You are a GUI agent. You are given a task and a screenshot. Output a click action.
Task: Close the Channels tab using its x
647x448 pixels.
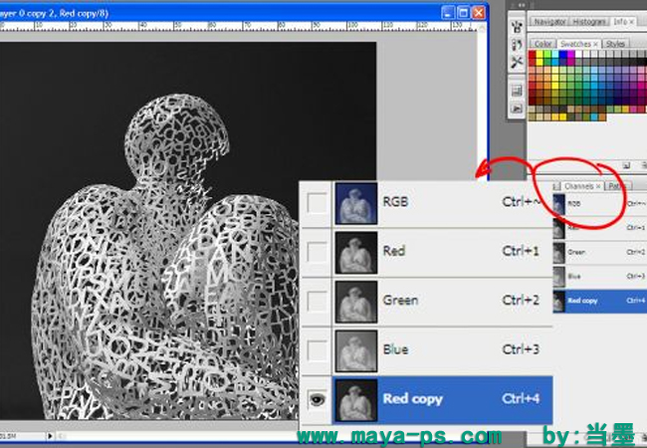point(598,186)
